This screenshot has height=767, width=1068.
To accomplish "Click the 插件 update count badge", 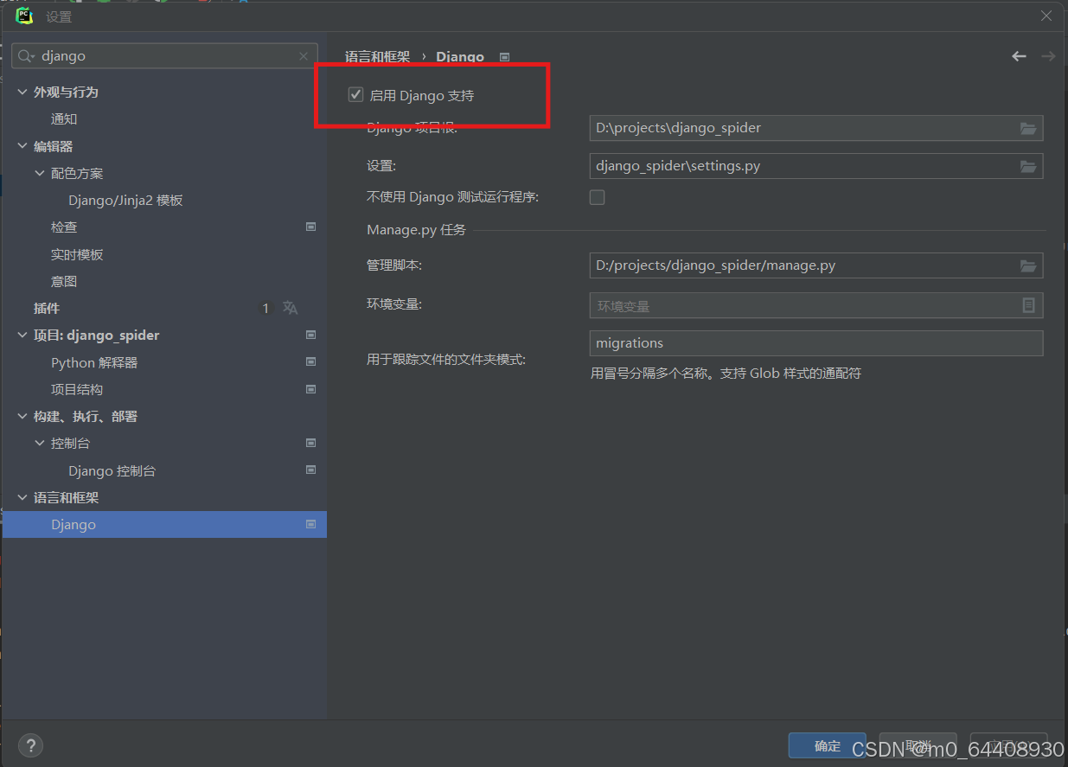I will (265, 308).
